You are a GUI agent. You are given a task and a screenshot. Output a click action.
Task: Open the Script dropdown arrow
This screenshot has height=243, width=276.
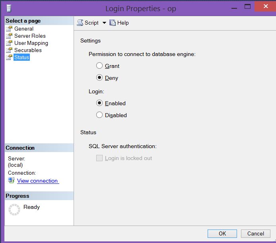(104, 23)
